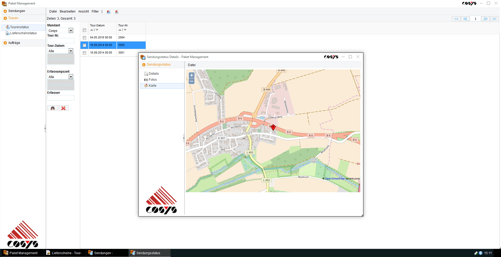Click the red X clear-filter button

click(64, 108)
